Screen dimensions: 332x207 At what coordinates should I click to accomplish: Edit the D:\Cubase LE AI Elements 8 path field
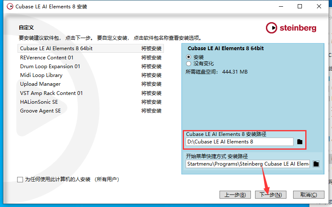pyautogui.click(x=240, y=142)
